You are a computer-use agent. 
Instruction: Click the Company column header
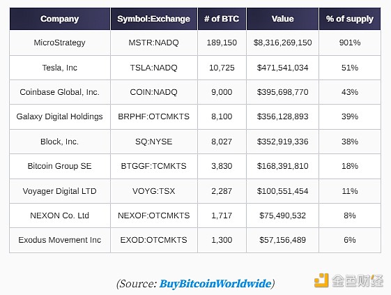(60, 19)
